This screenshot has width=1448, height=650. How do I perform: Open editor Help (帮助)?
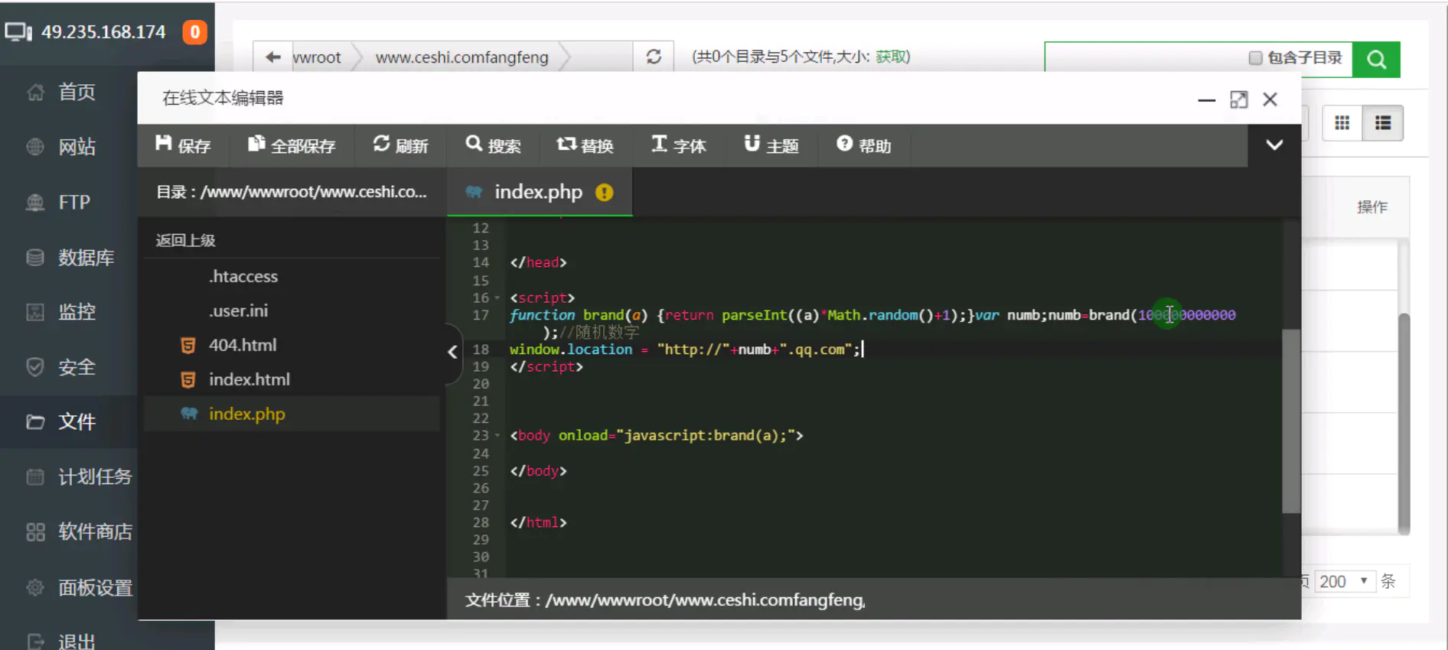click(x=863, y=145)
